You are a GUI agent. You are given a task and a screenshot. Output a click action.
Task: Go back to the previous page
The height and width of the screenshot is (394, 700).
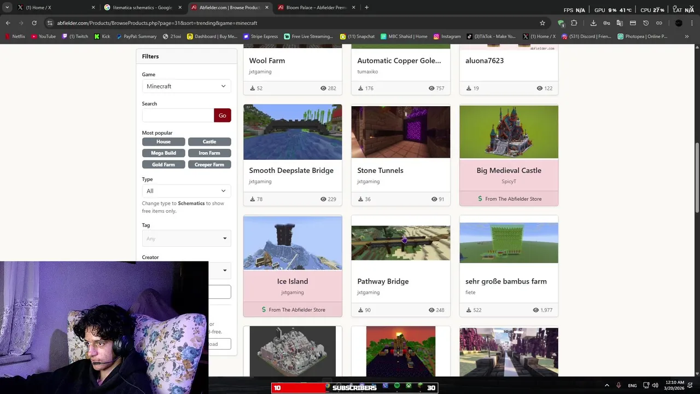(x=8, y=23)
